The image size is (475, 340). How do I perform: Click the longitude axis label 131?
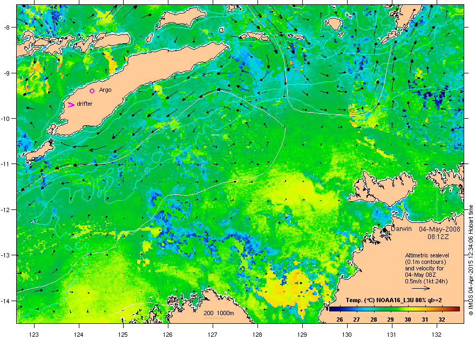392,335
